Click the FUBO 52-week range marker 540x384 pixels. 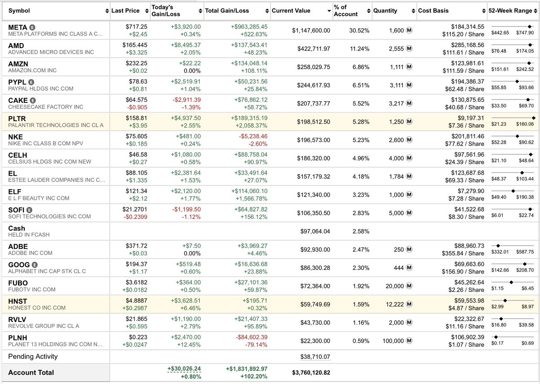[511, 282]
